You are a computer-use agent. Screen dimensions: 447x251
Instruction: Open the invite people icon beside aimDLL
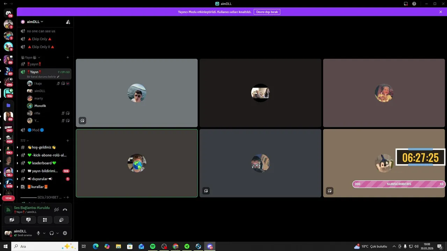pos(68,22)
